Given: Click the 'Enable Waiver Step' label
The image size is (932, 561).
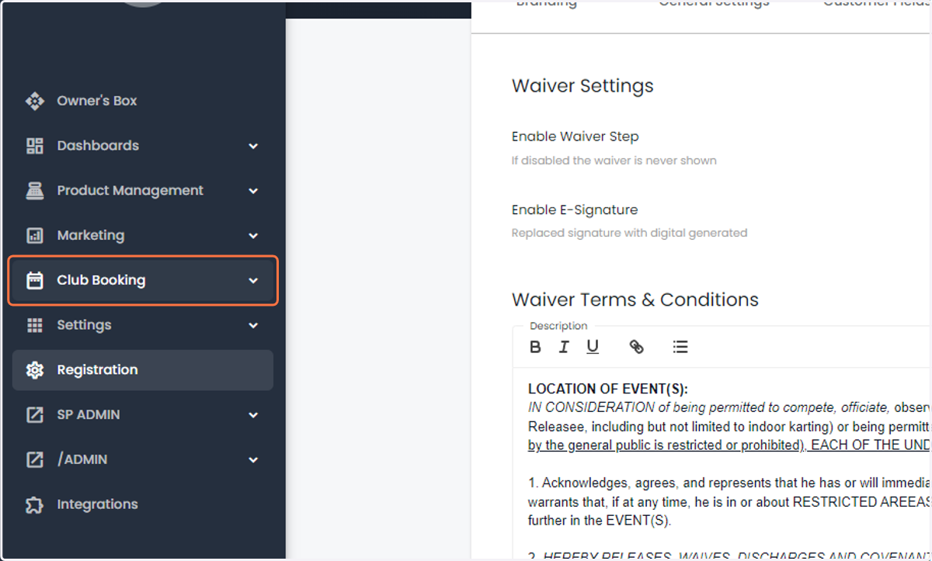Looking at the screenshot, I should (x=575, y=137).
